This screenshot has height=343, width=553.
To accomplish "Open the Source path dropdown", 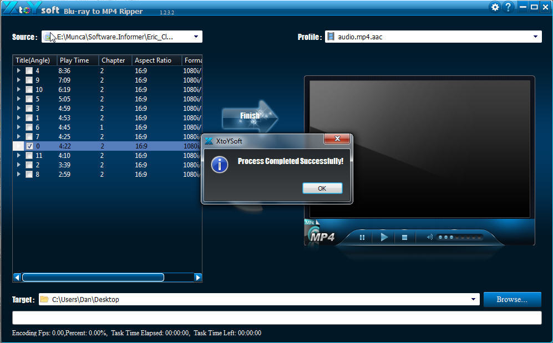I will [x=196, y=37].
